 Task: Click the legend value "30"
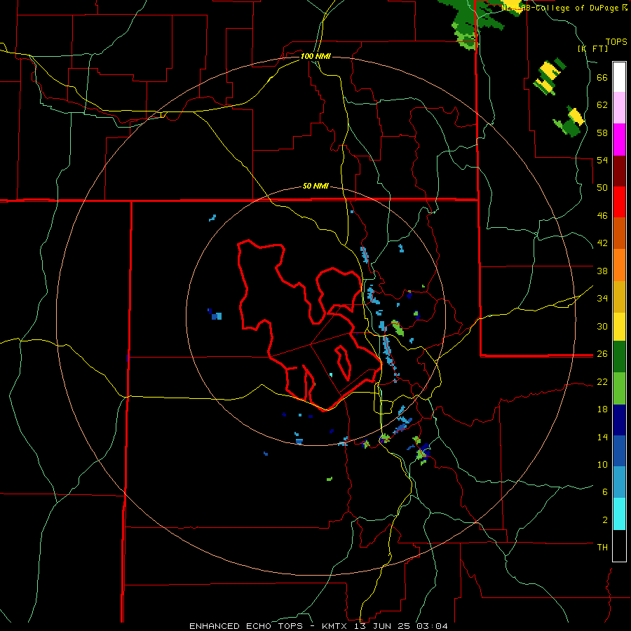tap(602, 326)
